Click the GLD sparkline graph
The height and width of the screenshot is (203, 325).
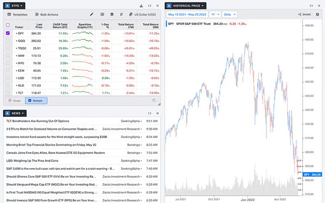[82, 85]
